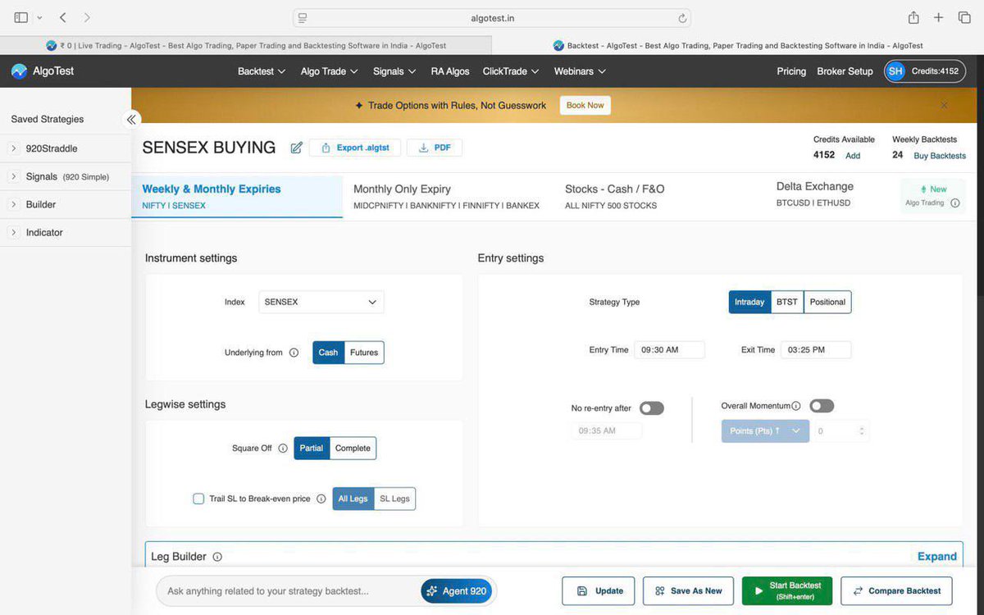Image resolution: width=984 pixels, height=615 pixels.
Task: Open Index SENSEX dropdown
Action: tap(321, 302)
